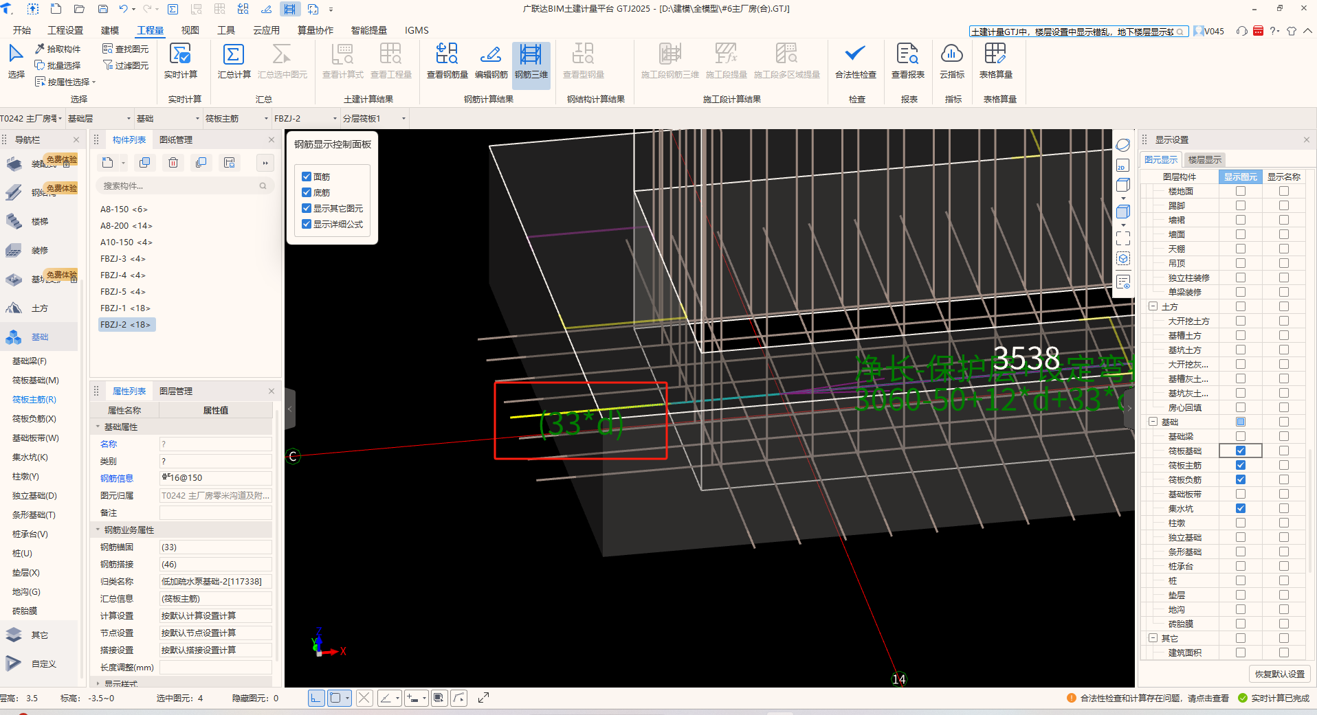Switch to the 图层管理 tab
This screenshot has height=715, width=1317.
tap(176, 391)
